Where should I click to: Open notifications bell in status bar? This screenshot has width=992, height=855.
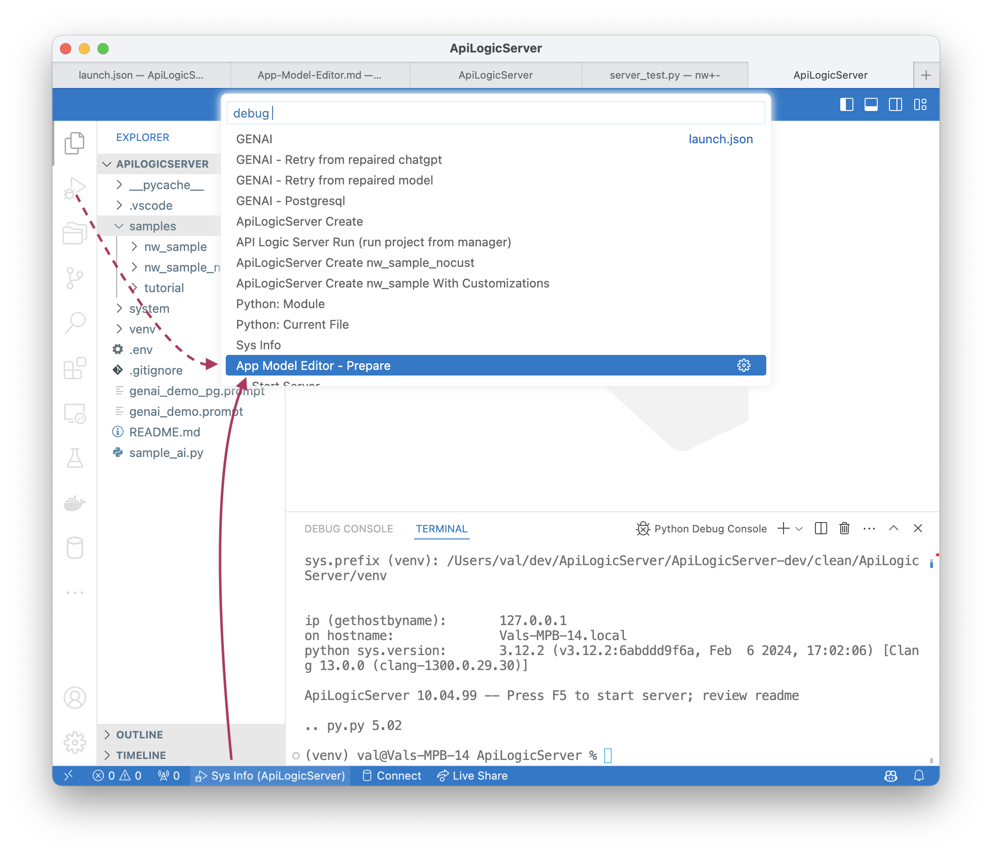[x=919, y=776]
